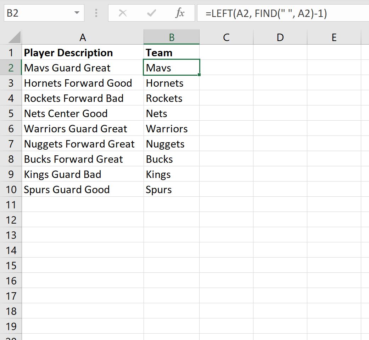Click the Name Box showing B2
This screenshot has width=369, height=340.
pyautogui.click(x=39, y=13)
